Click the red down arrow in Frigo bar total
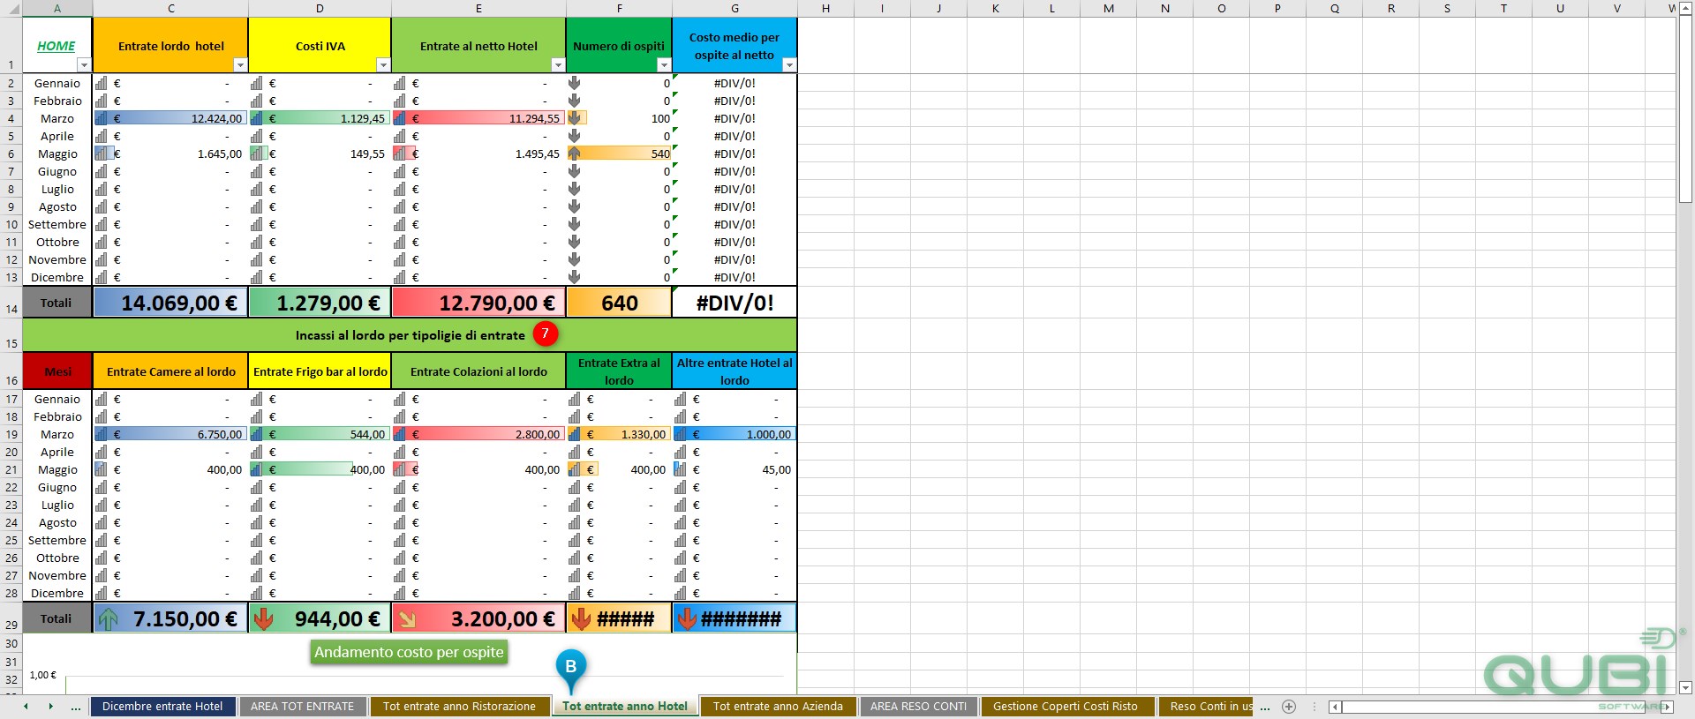 [x=263, y=619]
